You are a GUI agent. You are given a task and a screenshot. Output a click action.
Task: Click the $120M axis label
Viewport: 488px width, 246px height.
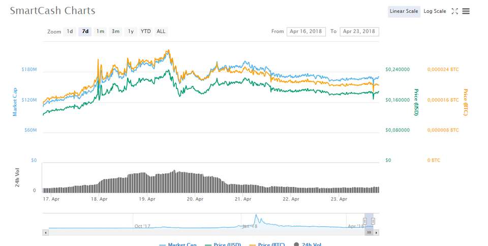(x=29, y=100)
